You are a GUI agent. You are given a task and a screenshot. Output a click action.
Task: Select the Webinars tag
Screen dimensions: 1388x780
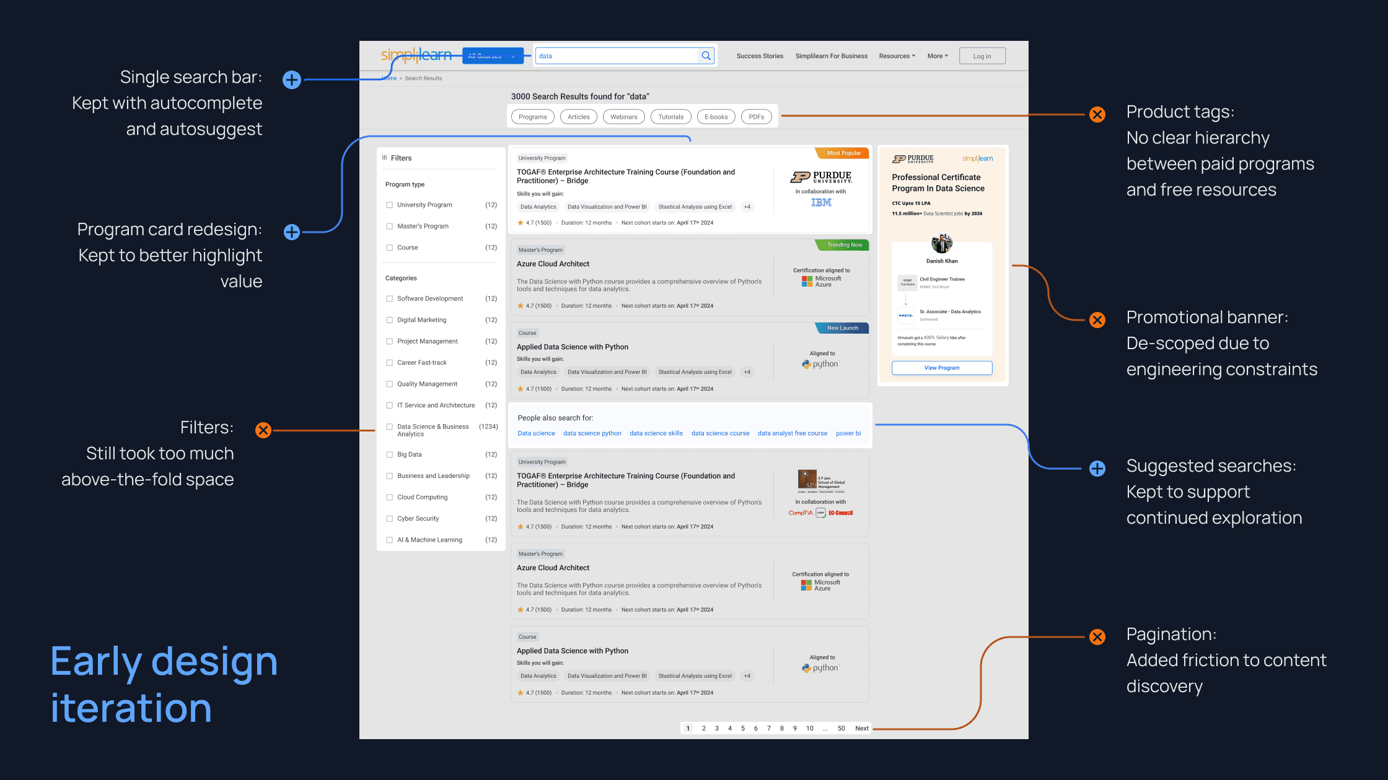click(623, 117)
